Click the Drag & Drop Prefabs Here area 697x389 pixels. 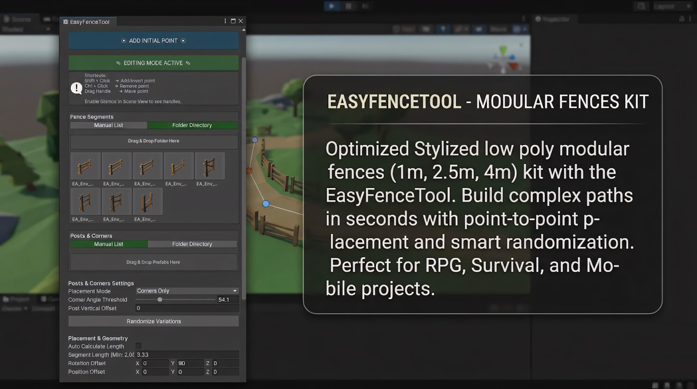(x=153, y=262)
